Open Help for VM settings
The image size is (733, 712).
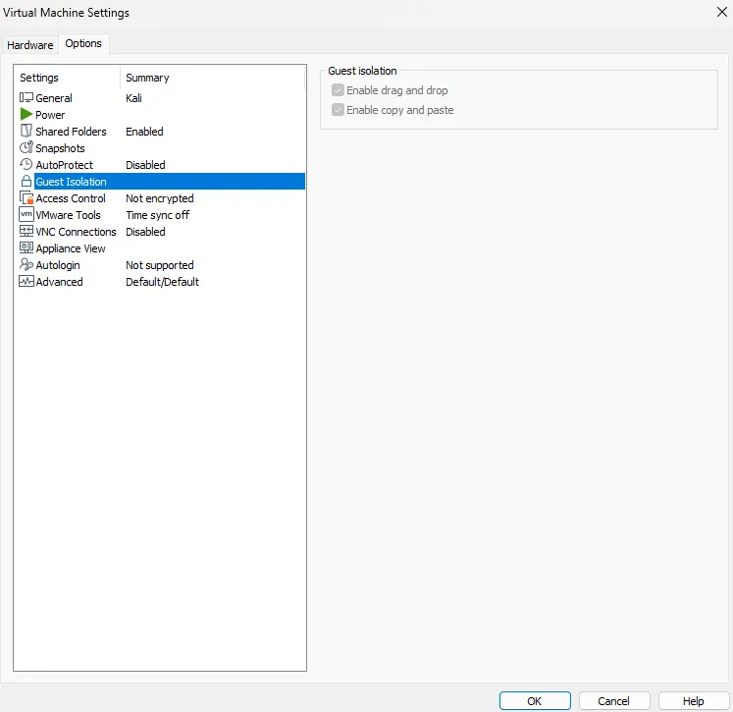(694, 701)
